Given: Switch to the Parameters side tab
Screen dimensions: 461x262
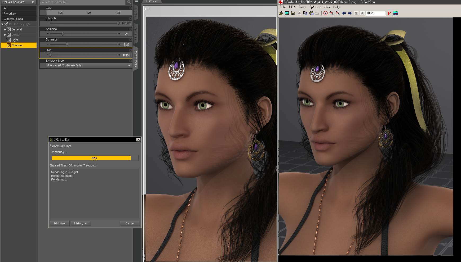Looking at the screenshot, I should point(136,58).
